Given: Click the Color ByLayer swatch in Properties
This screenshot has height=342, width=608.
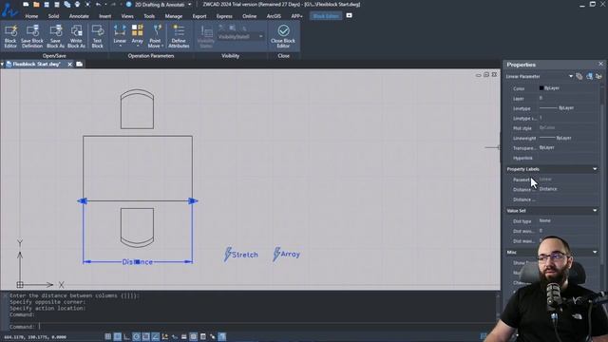Looking at the screenshot, I should [x=541, y=88].
